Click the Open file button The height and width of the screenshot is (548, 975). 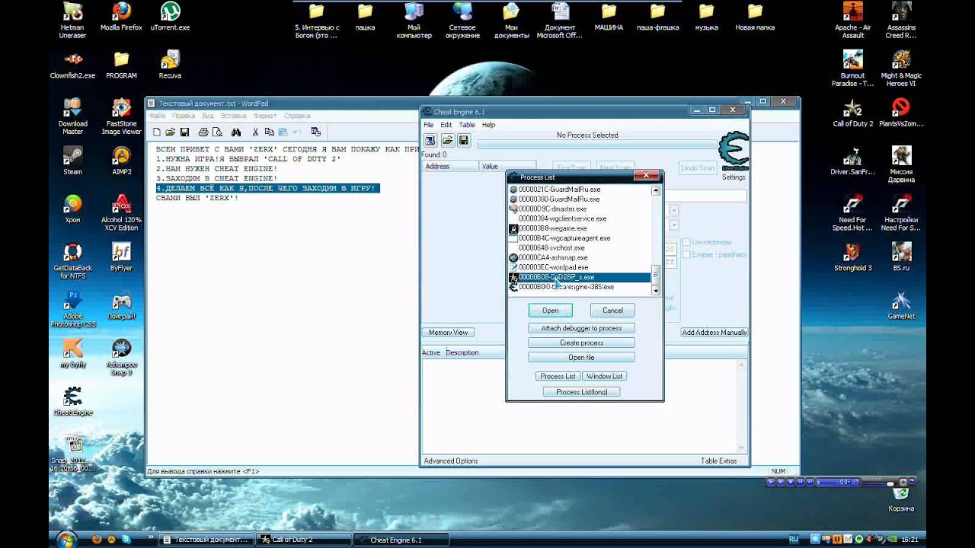click(581, 357)
